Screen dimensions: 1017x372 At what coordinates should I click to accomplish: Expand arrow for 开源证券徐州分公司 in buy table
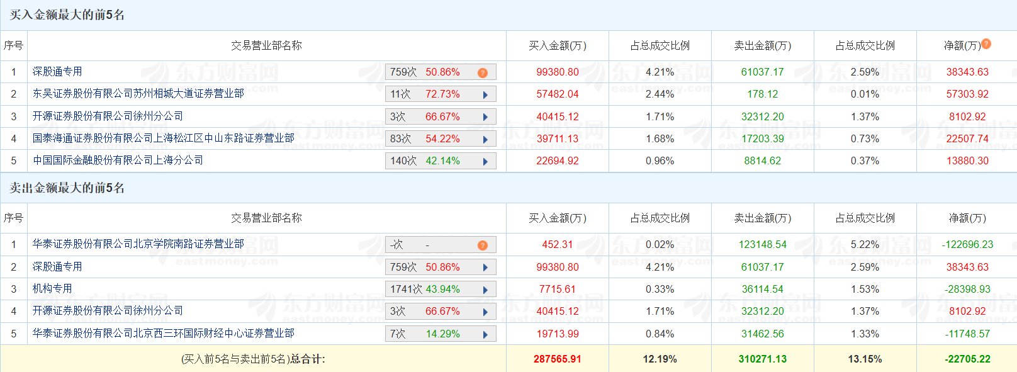pos(485,117)
